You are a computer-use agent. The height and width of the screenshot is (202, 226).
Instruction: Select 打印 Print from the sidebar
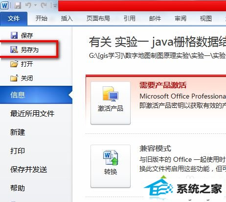coord(18,151)
